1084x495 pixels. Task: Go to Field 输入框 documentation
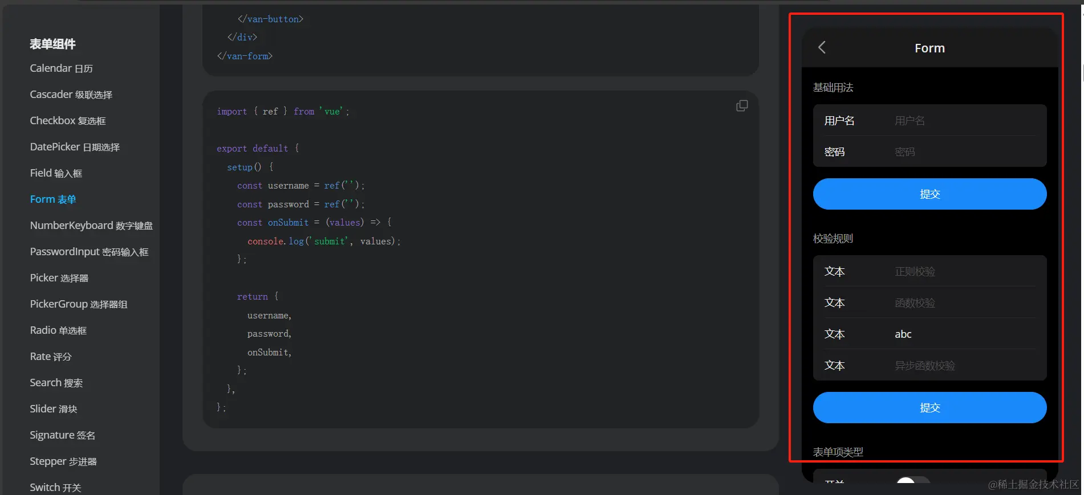(x=56, y=173)
